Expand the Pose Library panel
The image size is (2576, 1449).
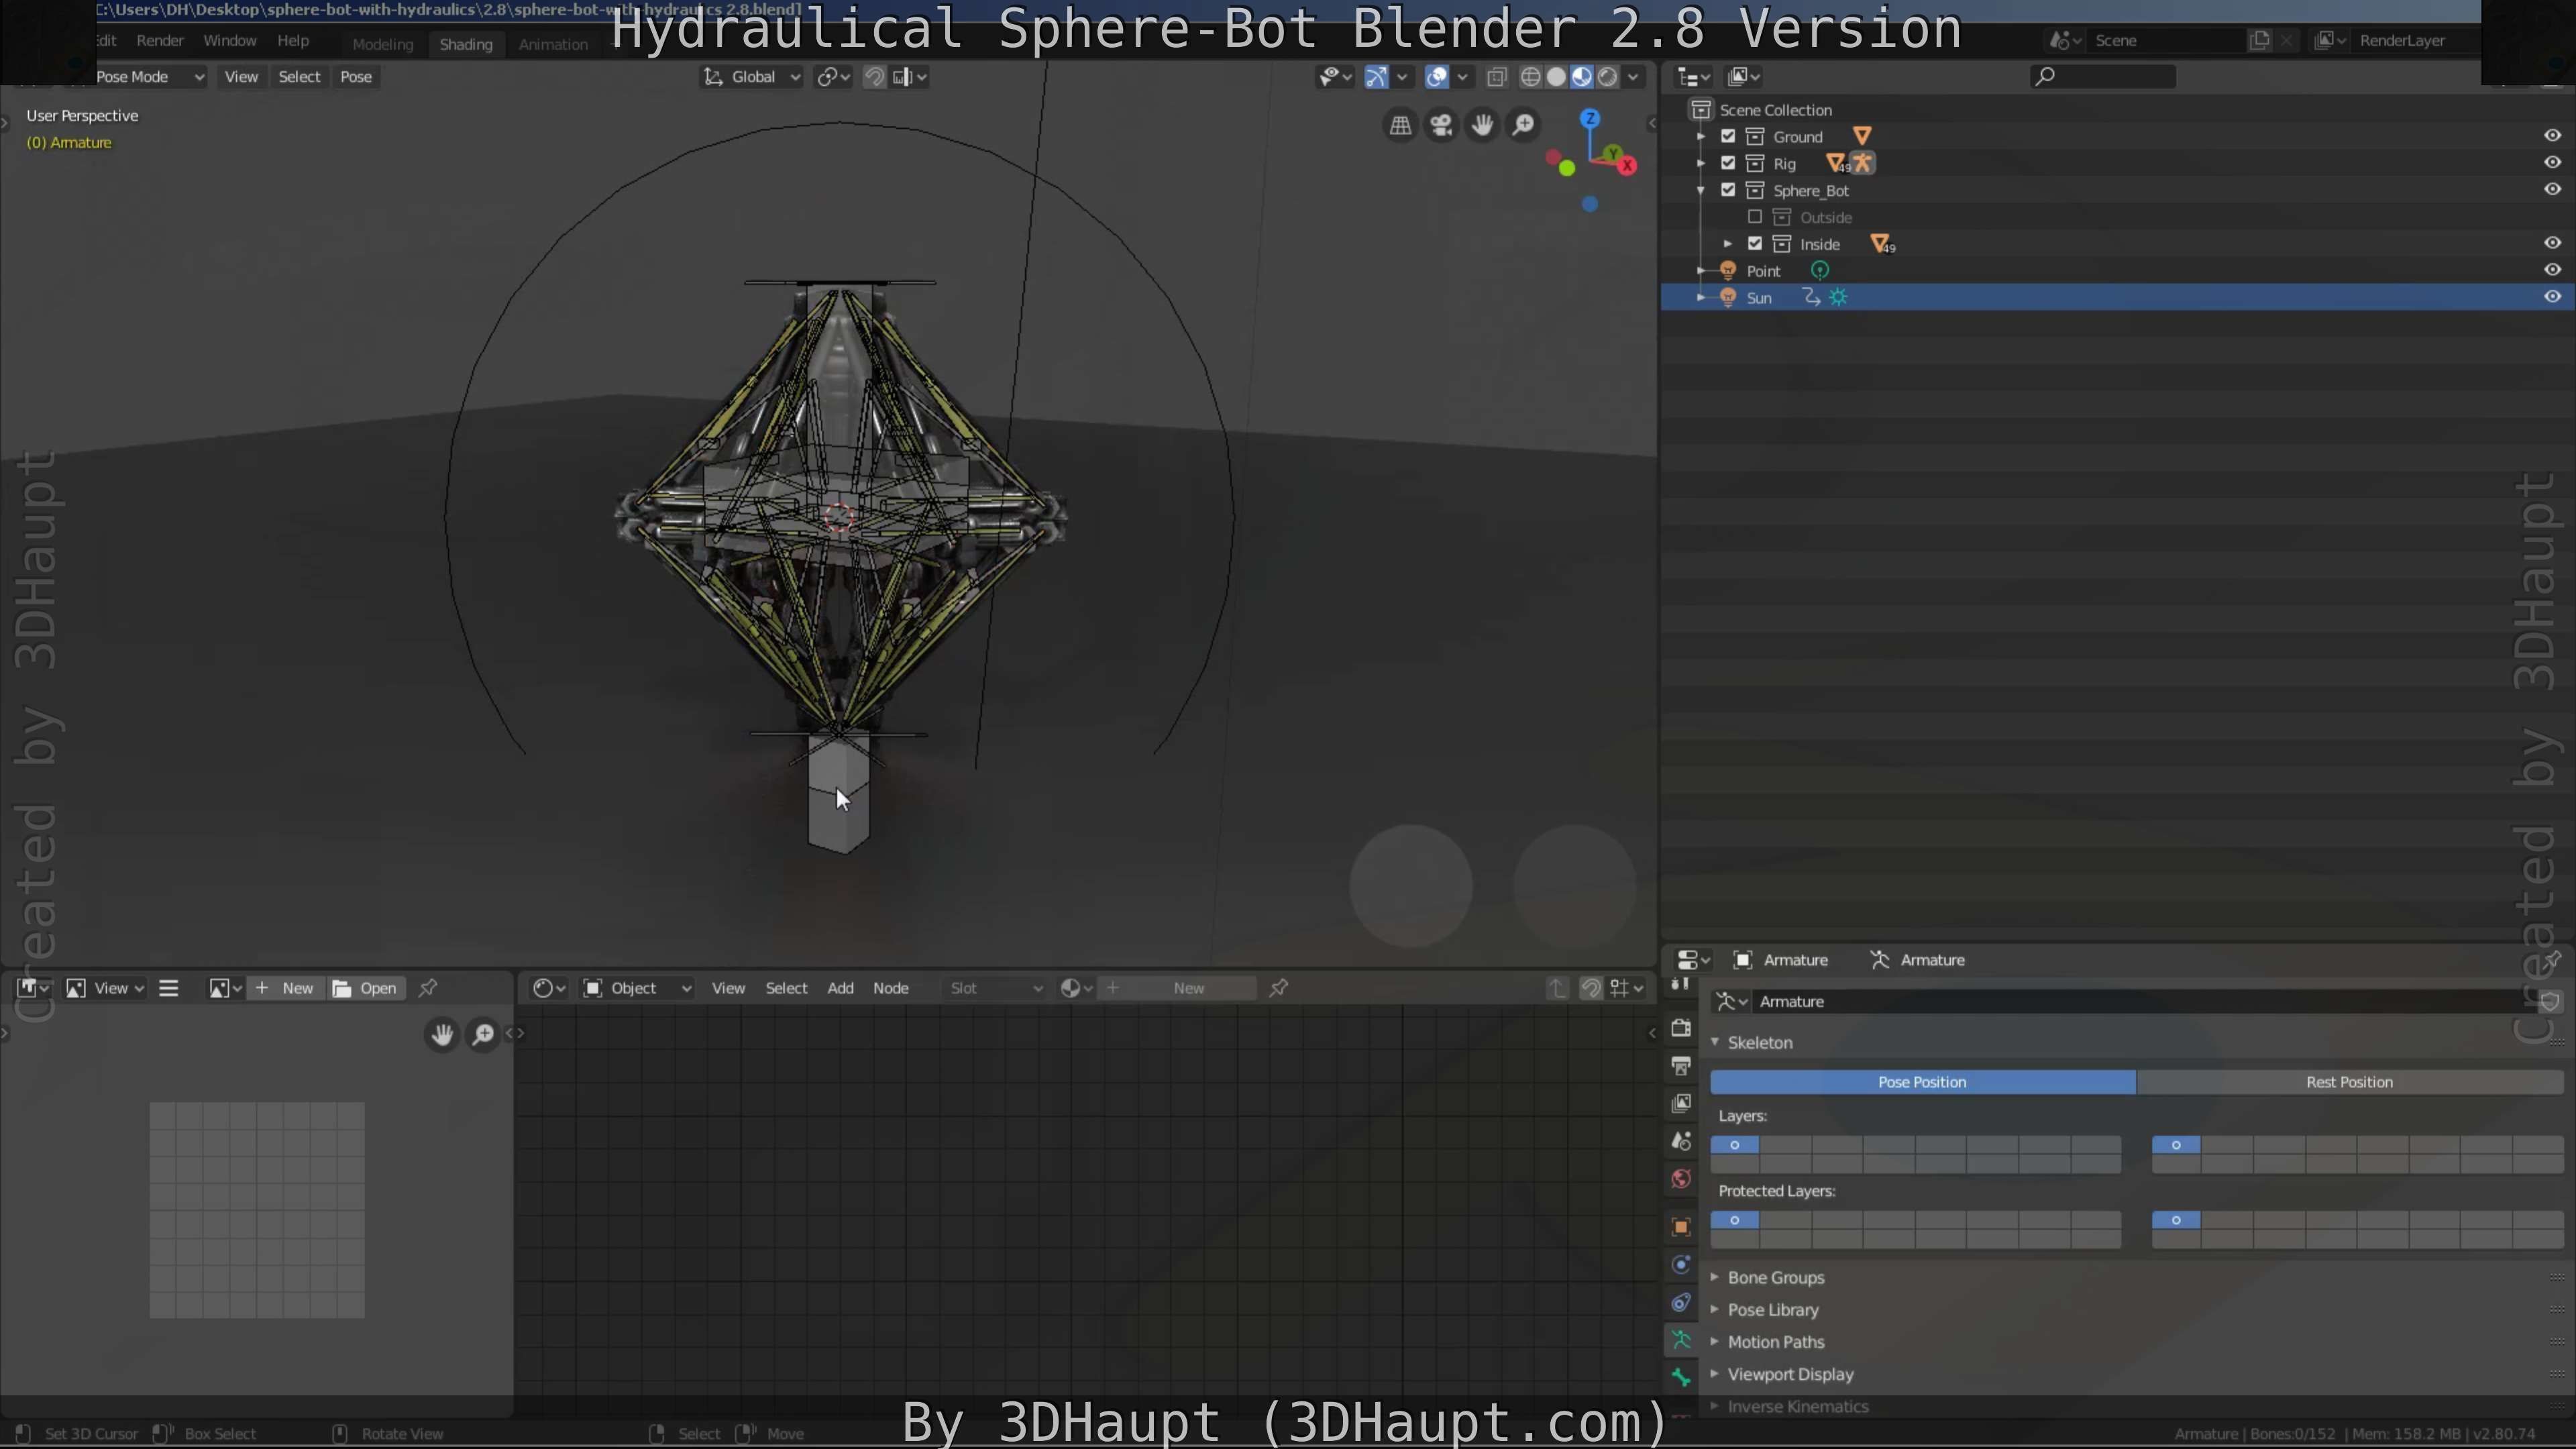(1772, 1310)
